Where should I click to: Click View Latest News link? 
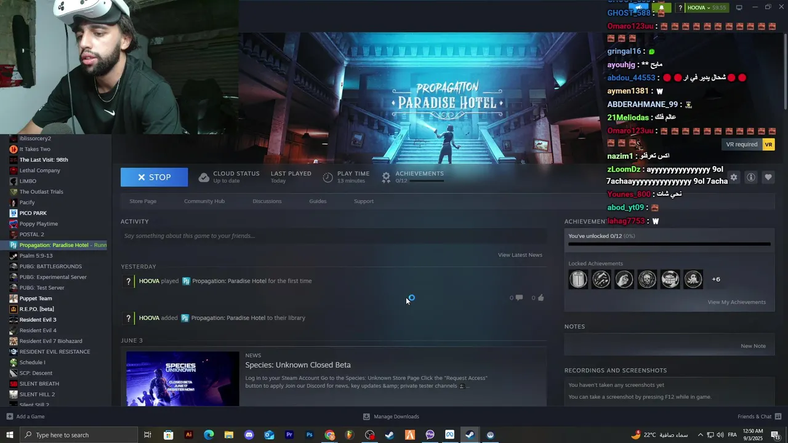coord(520,255)
